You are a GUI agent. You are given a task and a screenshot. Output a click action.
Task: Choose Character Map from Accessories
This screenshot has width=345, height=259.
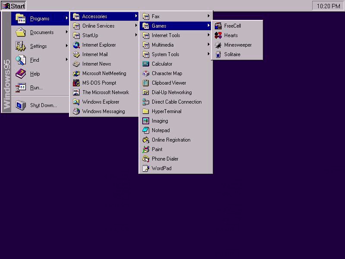166,73
